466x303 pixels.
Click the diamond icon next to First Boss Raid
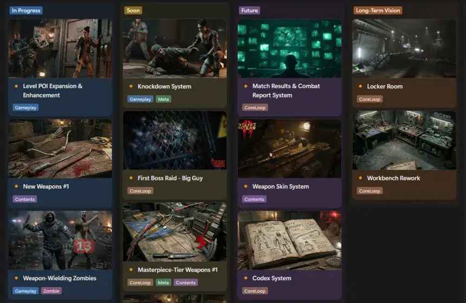131,178
